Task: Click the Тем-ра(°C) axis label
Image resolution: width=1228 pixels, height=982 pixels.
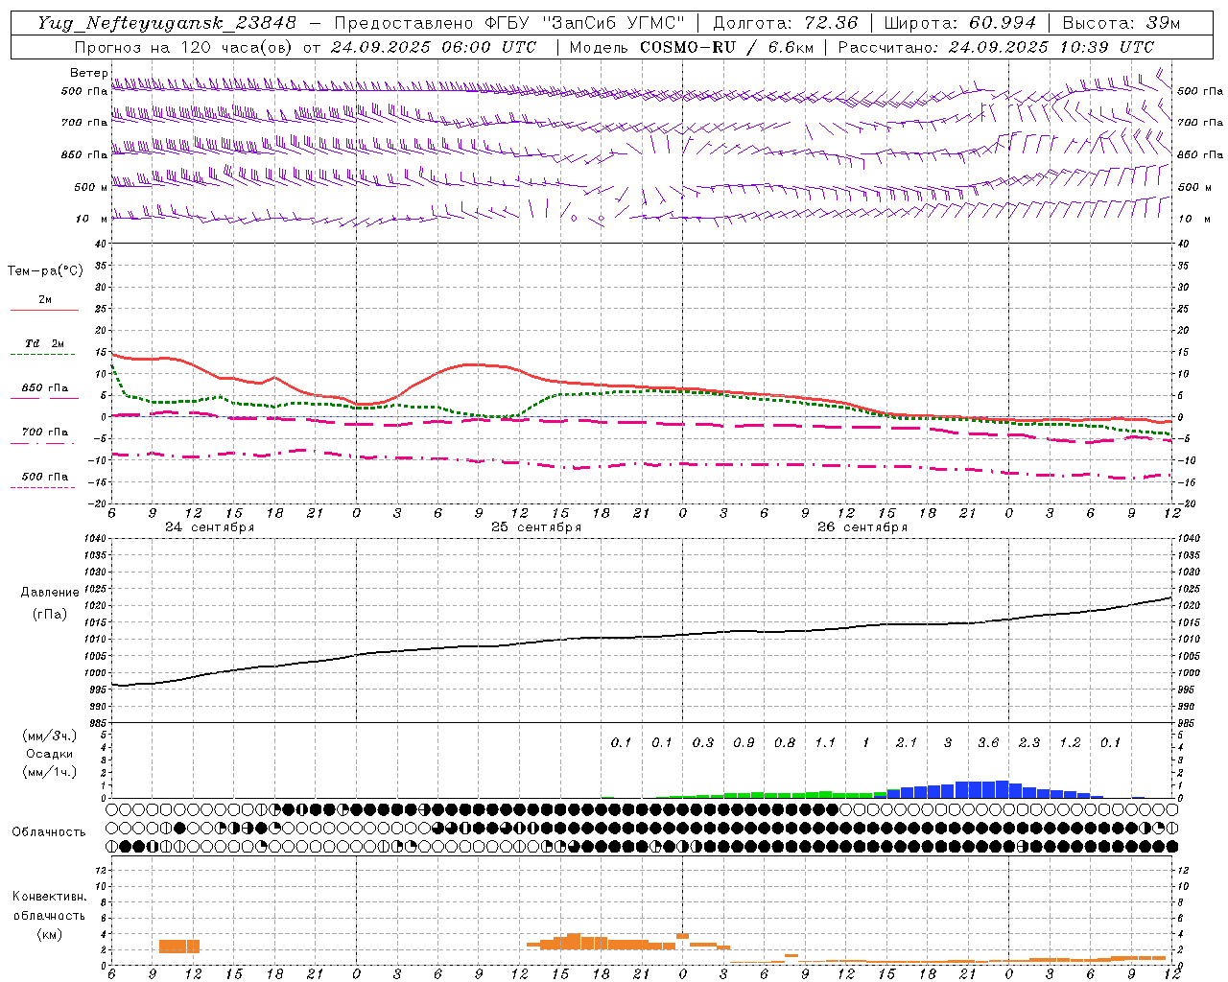Action: point(45,271)
